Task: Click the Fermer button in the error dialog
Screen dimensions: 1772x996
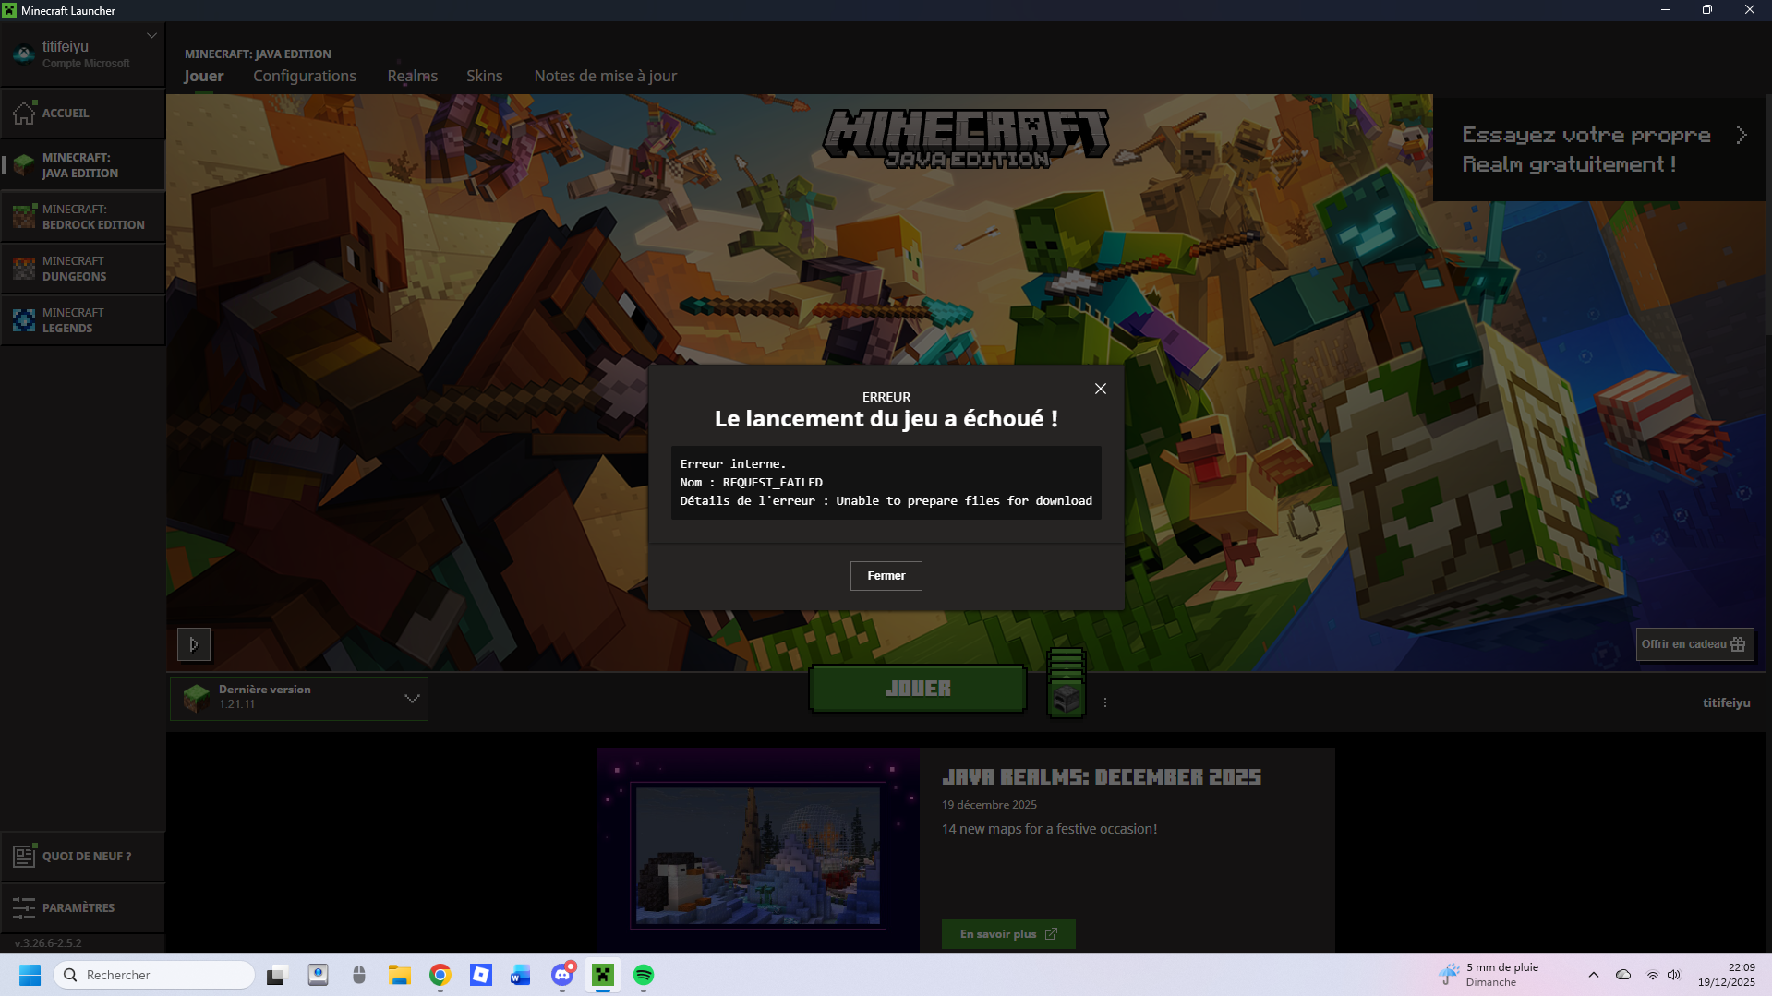Action: [x=886, y=576]
